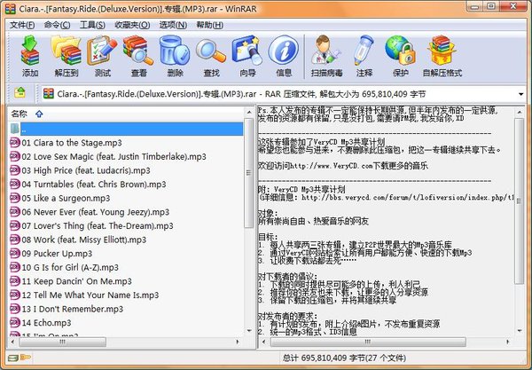532x370 pixels.
Task: Click the archive icon in the address bar
Action: 49,94
